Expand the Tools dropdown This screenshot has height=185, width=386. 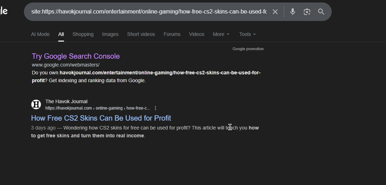[x=247, y=34]
